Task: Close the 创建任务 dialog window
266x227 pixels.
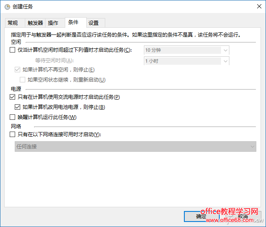Action: click(259, 6)
